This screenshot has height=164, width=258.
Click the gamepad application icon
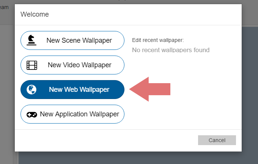pos(31,114)
